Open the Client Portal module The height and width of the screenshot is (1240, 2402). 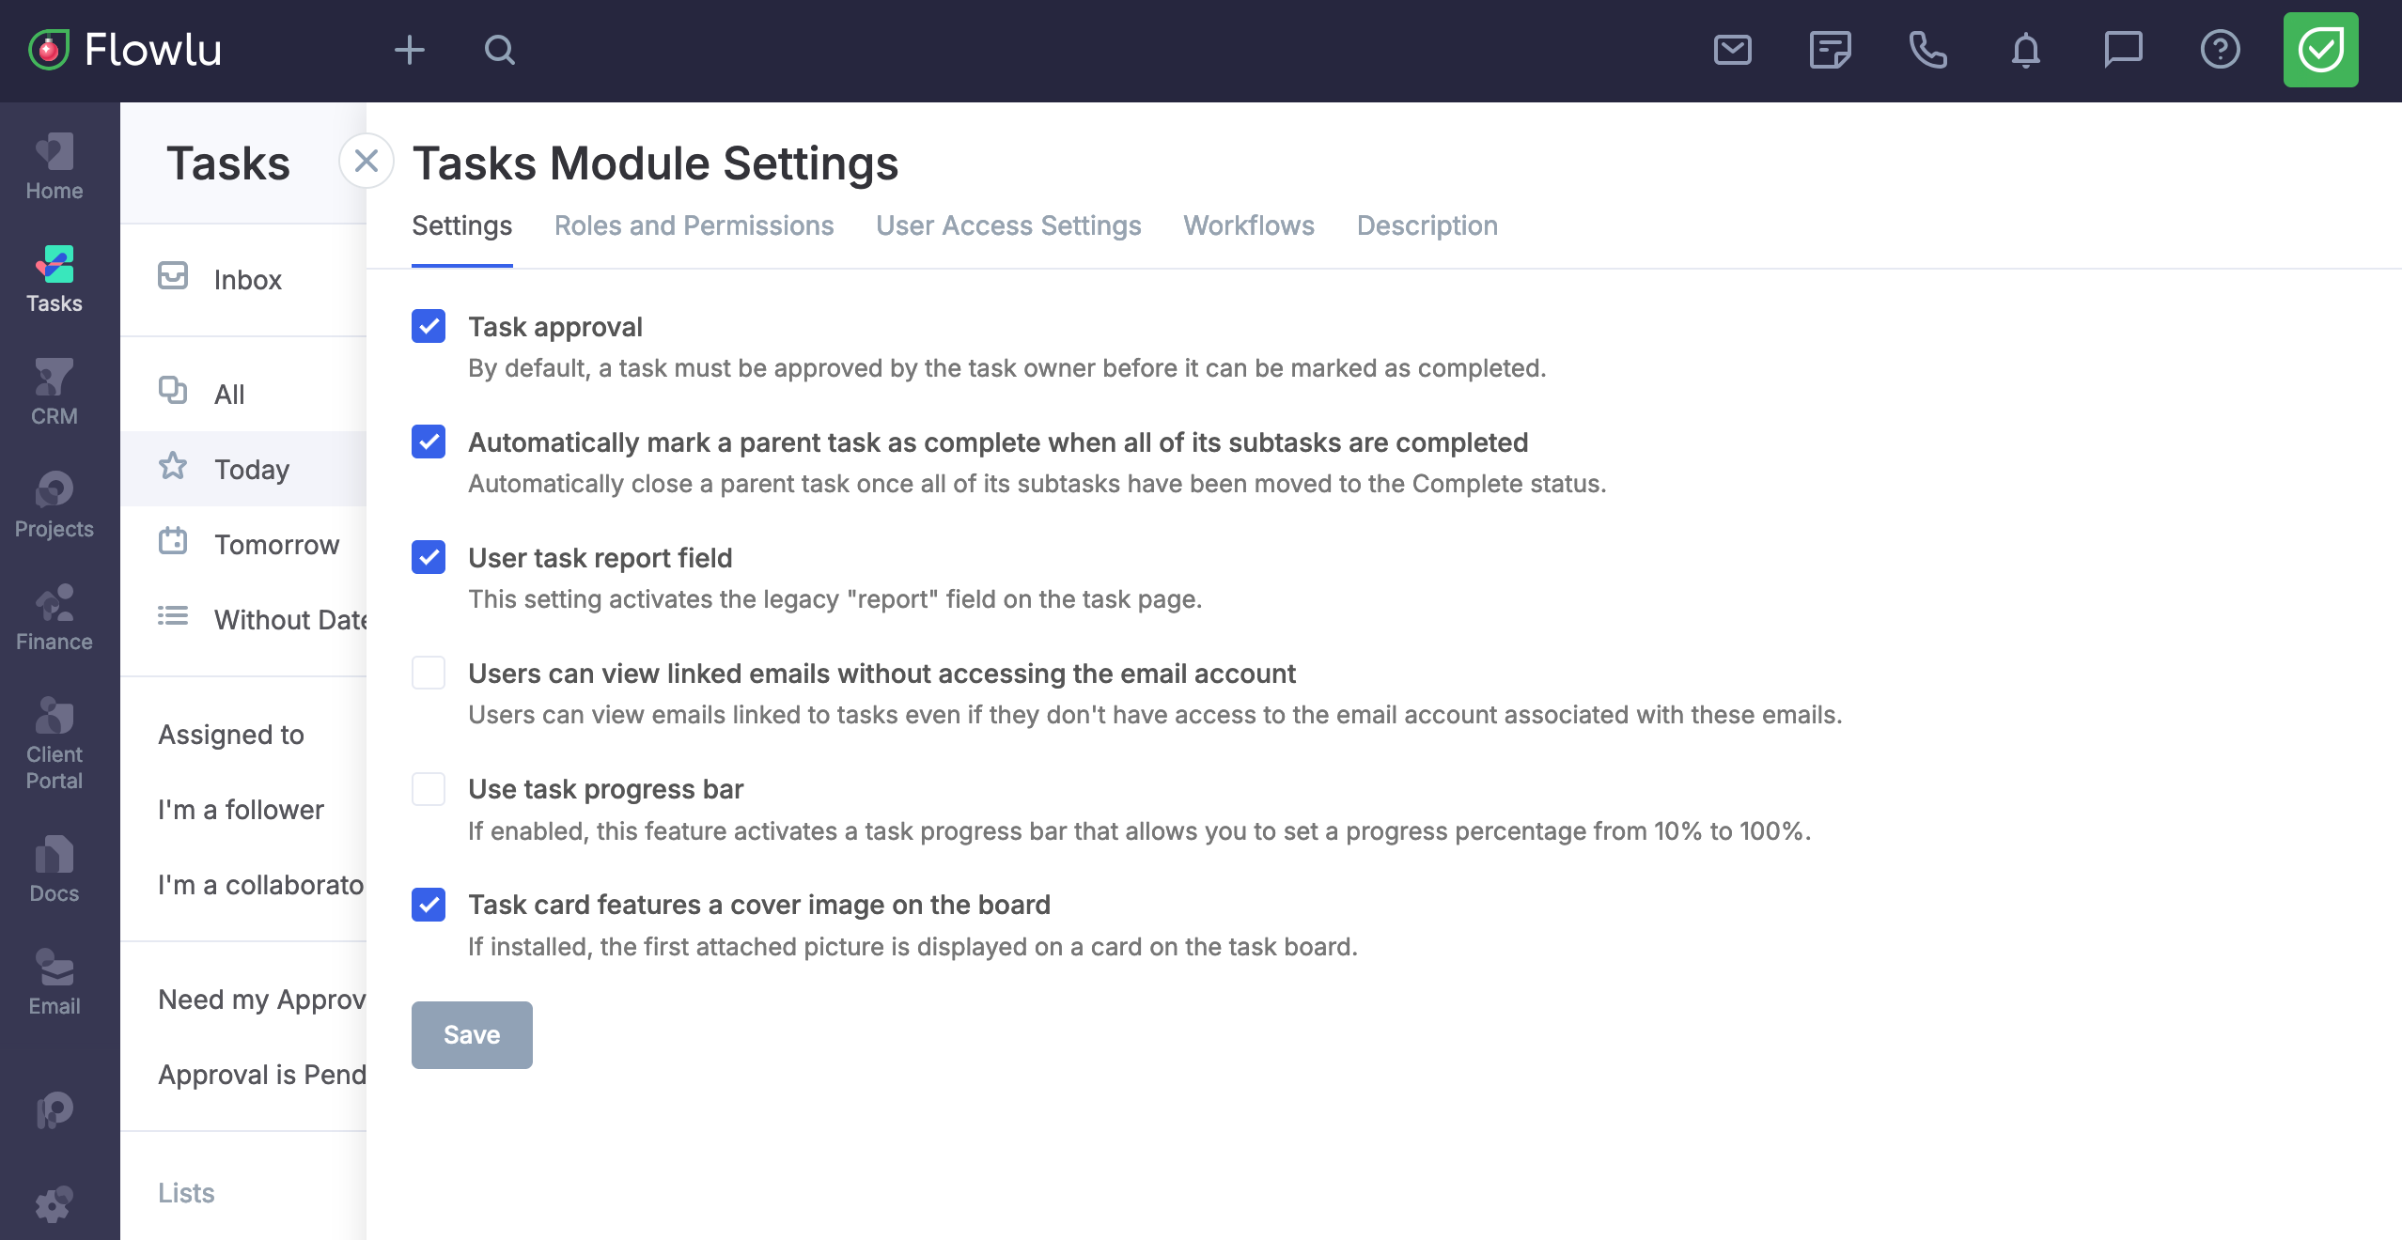tap(55, 744)
